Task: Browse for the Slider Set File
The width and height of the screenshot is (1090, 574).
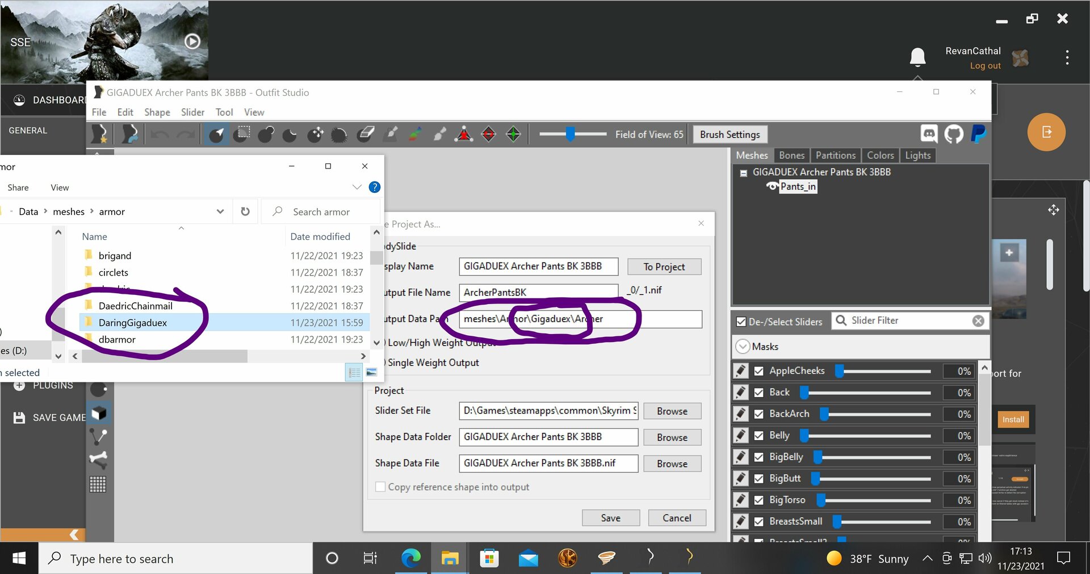Action: (x=672, y=411)
